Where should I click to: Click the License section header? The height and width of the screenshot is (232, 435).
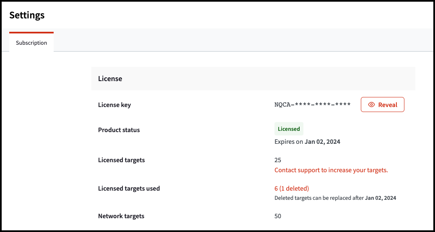(110, 79)
